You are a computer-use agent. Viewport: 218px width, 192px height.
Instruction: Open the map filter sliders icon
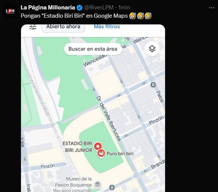click(33, 27)
